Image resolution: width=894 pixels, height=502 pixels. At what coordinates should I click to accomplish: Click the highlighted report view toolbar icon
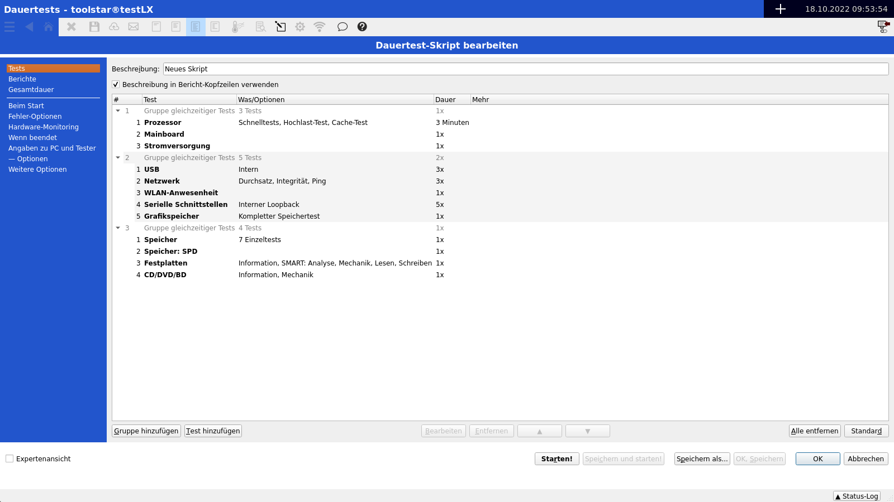tap(196, 27)
